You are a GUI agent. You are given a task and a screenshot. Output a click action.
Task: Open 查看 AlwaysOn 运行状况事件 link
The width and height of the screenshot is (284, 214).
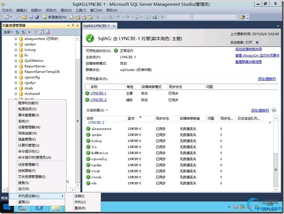coord(257,55)
